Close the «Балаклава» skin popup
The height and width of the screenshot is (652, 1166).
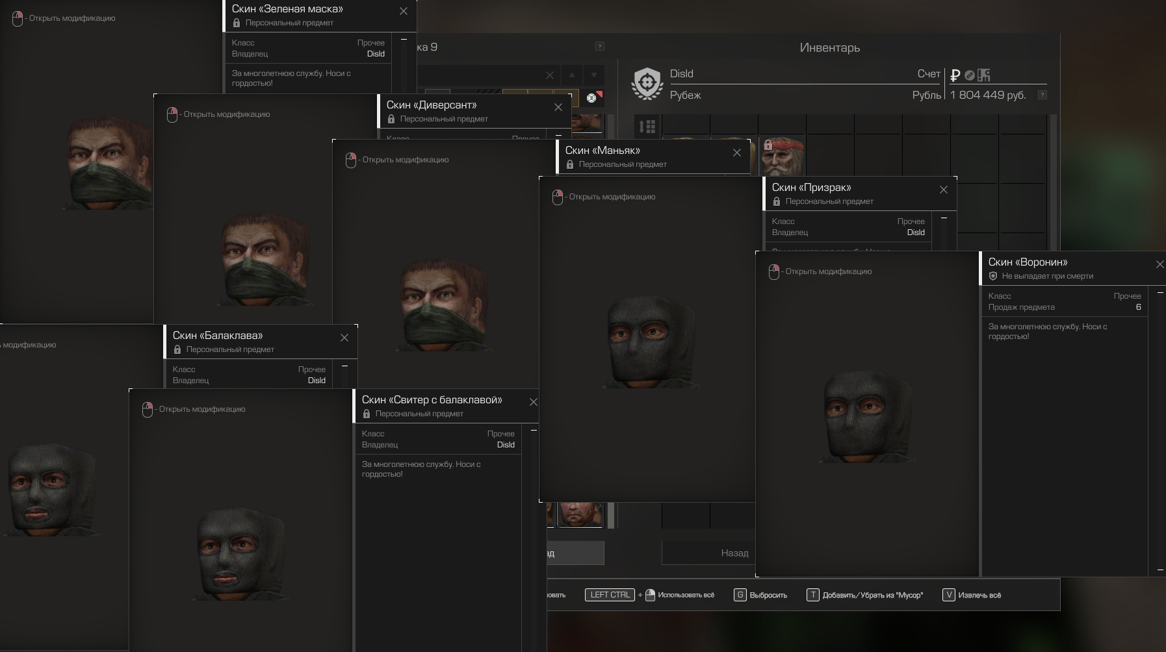pos(344,338)
